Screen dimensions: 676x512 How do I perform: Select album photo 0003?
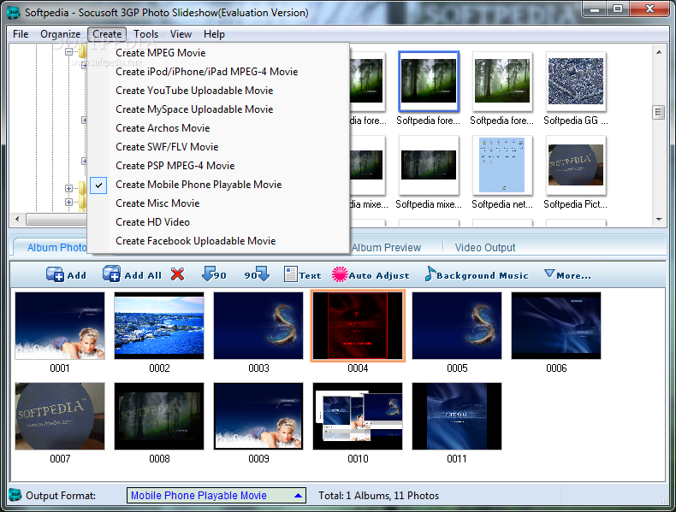coord(258,326)
